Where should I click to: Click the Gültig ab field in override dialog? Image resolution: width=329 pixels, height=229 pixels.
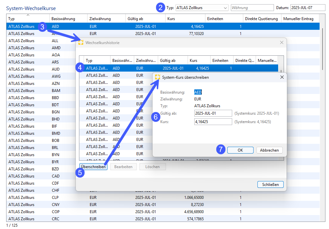tap(213, 113)
